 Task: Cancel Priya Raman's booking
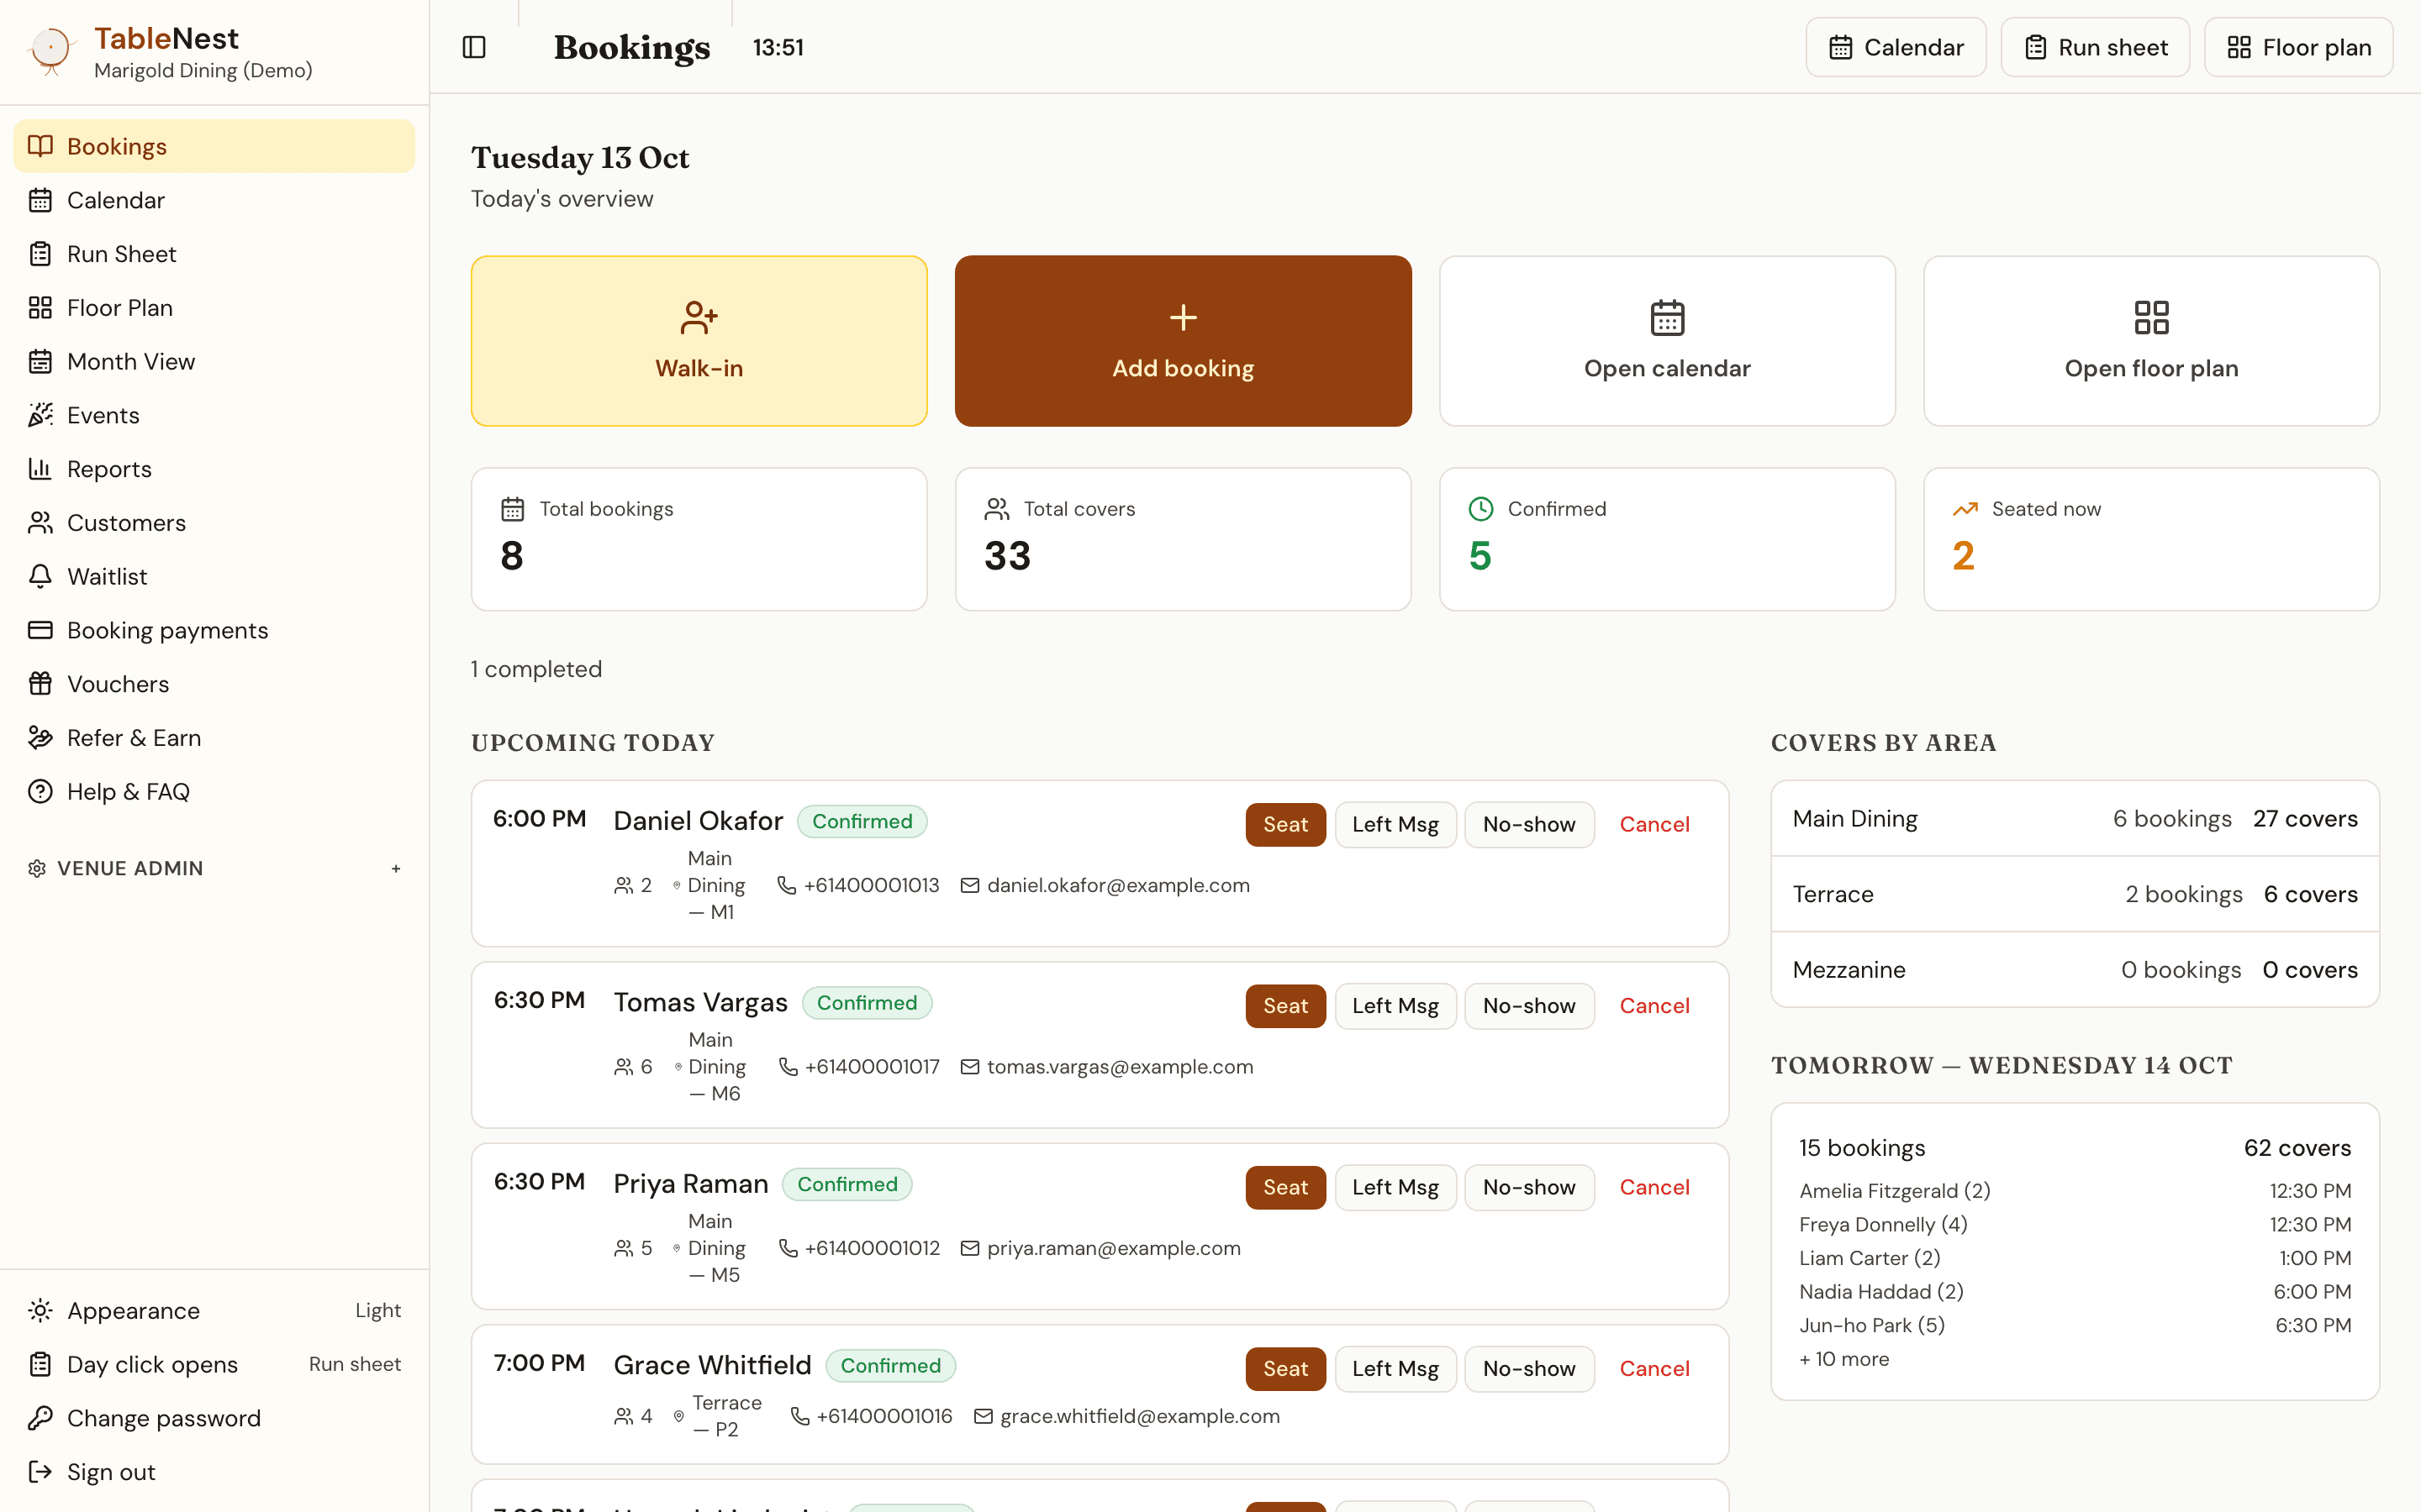(1654, 1187)
